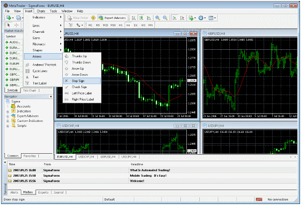Click the Zoom In magnifier icon
This screenshot has height=205, width=301.
[157, 18]
